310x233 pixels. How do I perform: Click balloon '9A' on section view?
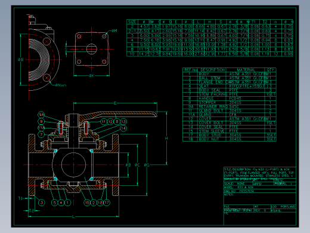point(41,115)
